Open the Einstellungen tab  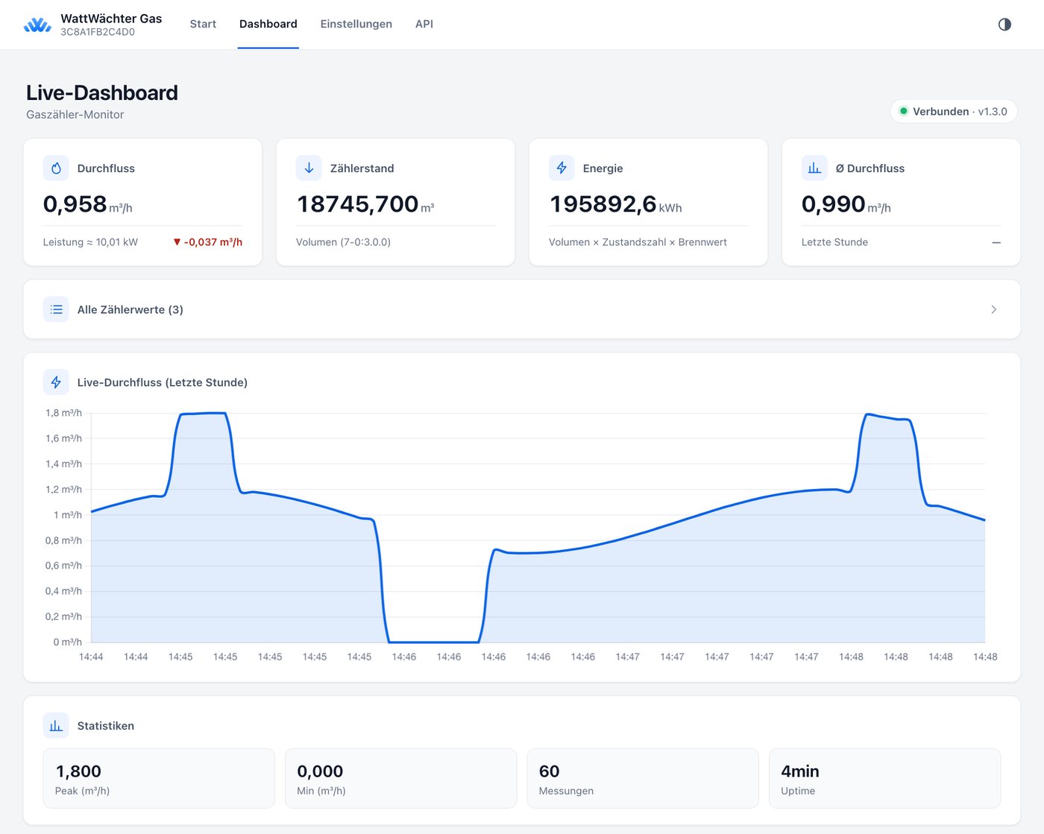click(356, 24)
